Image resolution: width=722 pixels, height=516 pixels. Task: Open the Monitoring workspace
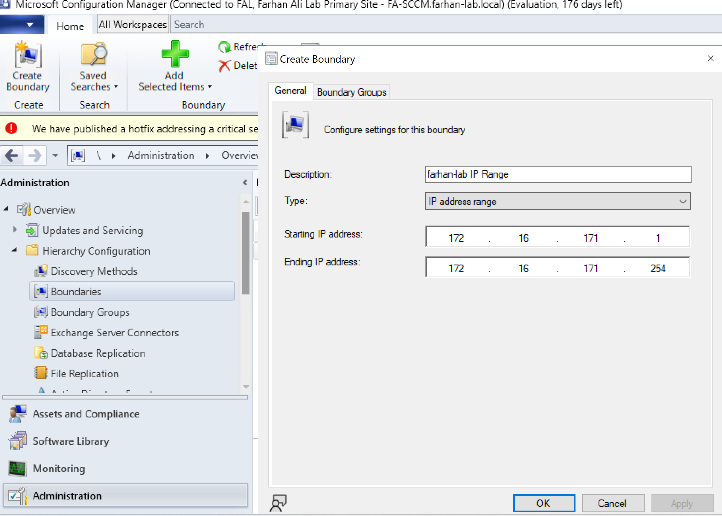click(59, 468)
